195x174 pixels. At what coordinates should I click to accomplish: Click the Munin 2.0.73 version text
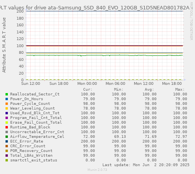[97, 170]
